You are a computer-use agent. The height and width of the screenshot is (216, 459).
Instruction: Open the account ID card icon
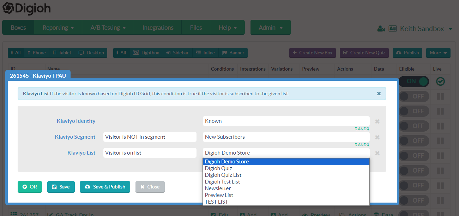[392, 29]
